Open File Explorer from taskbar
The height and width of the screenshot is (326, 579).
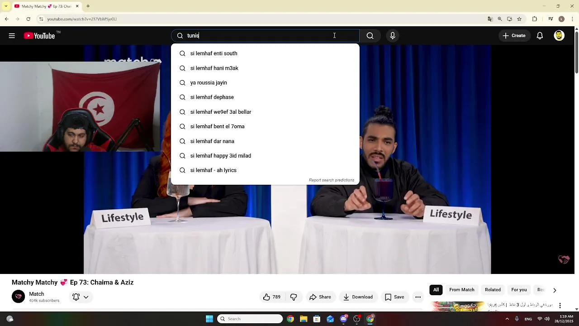point(304,319)
